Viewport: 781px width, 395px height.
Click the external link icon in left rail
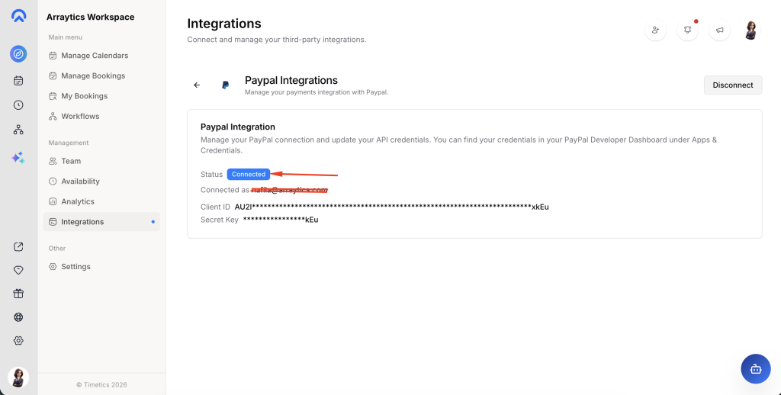click(18, 246)
